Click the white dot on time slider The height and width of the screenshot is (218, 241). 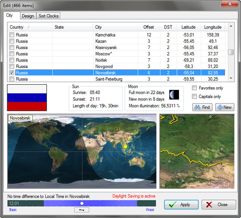[x=82, y=203]
